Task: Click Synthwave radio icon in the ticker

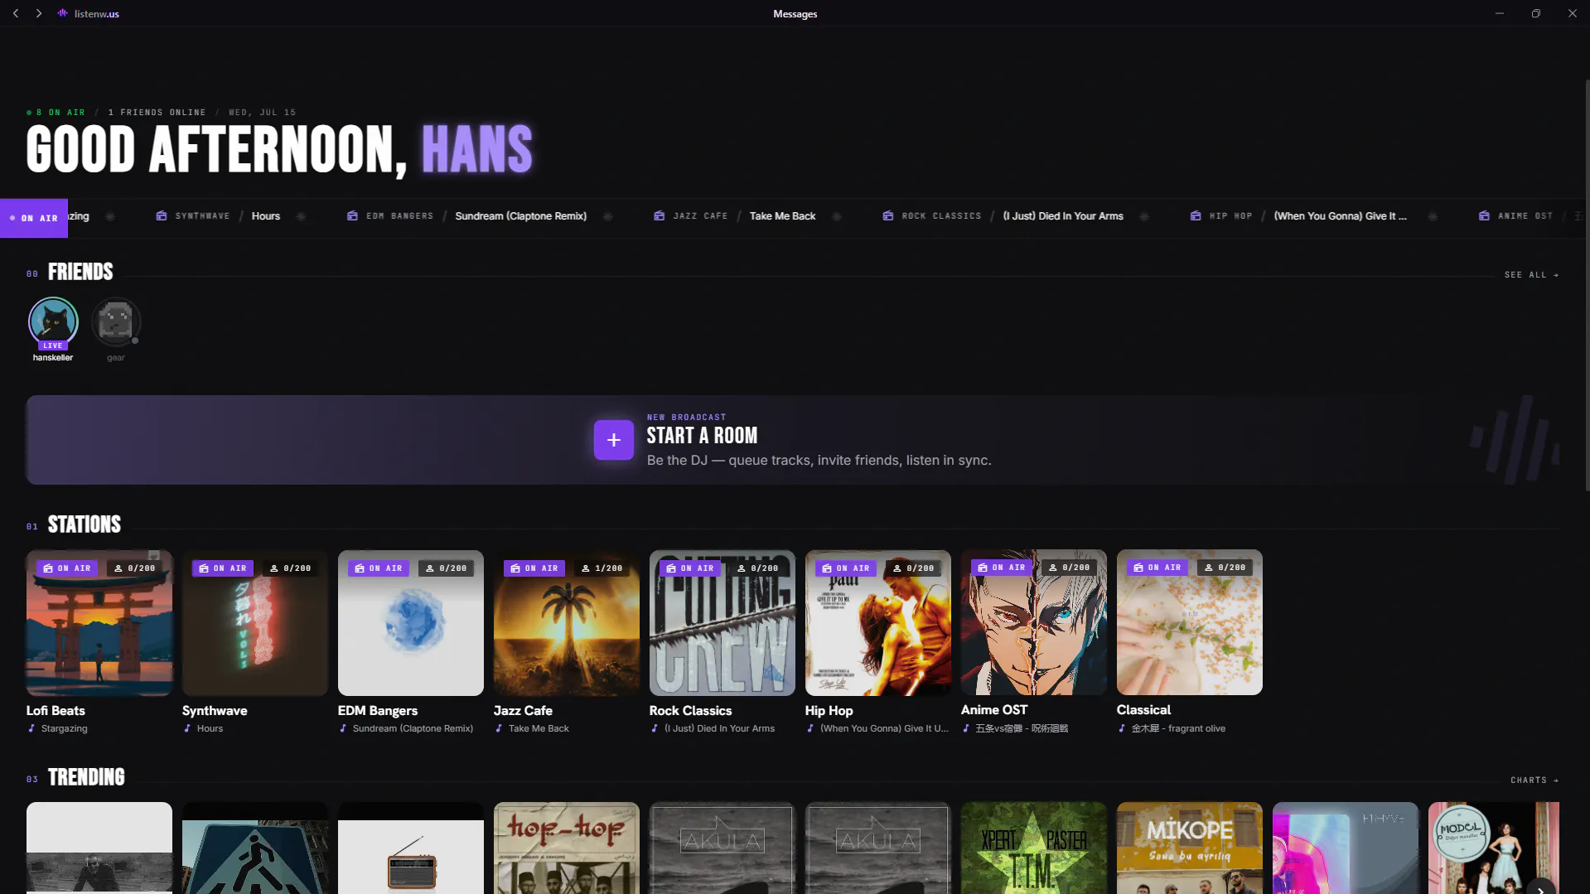Action: point(162,215)
